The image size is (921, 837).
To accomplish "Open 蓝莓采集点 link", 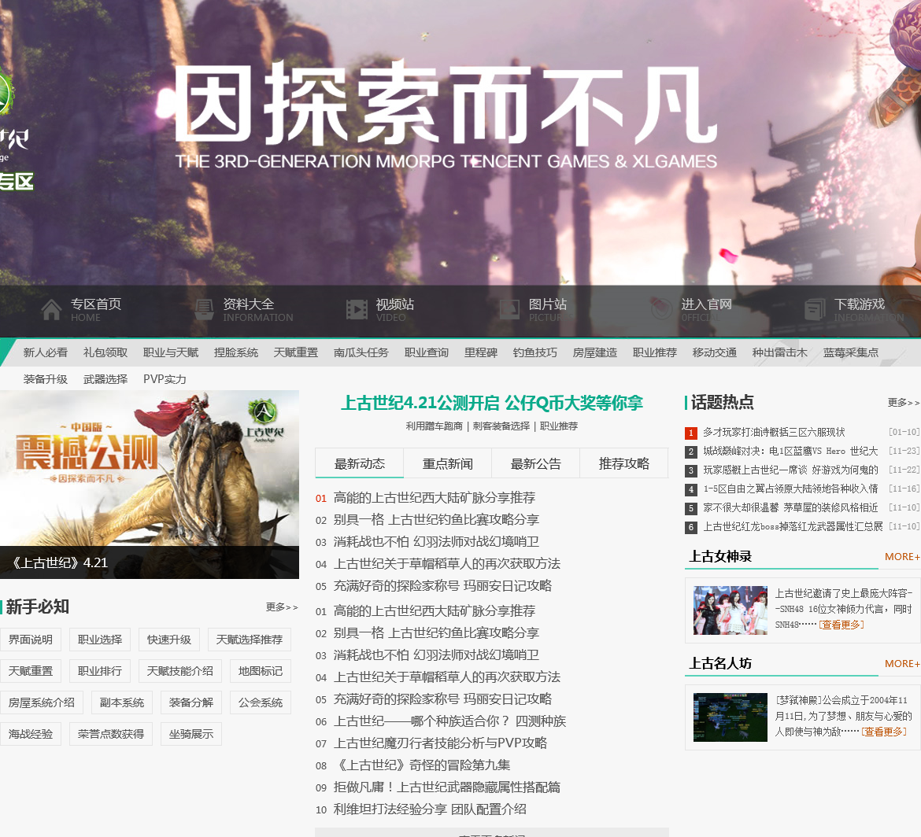I will point(850,352).
